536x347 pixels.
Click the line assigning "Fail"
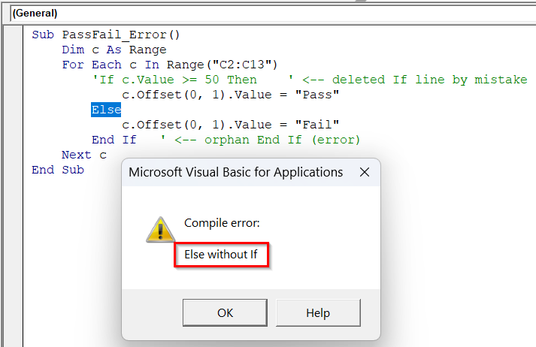[x=231, y=125]
